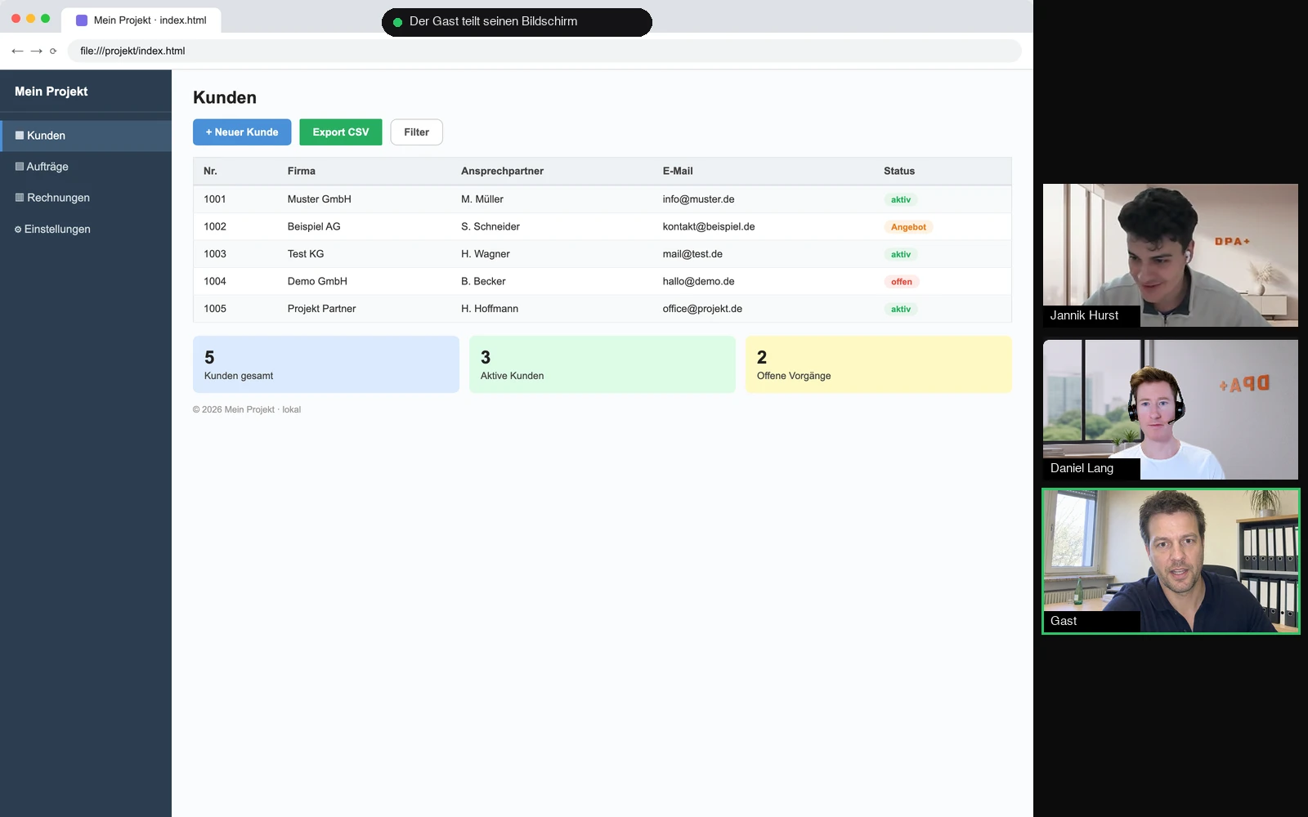Click the offen status badge

[x=902, y=282]
